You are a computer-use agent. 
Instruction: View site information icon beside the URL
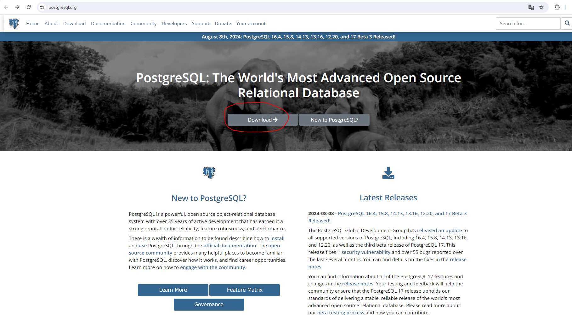click(x=42, y=7)
